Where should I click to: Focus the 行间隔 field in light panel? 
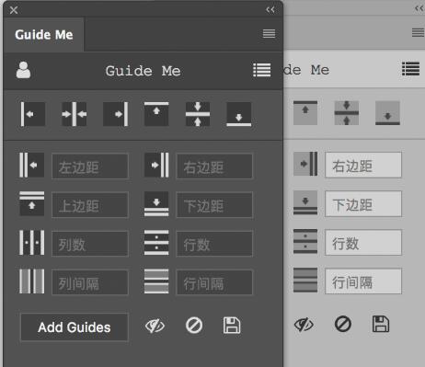pos(363,281)
